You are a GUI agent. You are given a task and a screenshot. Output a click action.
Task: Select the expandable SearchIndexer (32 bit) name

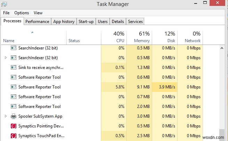[x=38, y=58]
